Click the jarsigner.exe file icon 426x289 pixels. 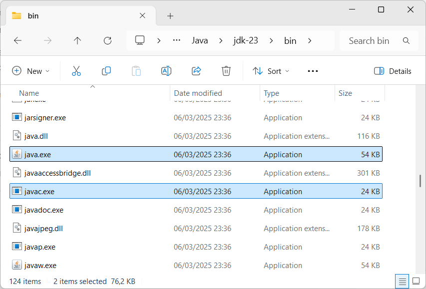point(17,117)
